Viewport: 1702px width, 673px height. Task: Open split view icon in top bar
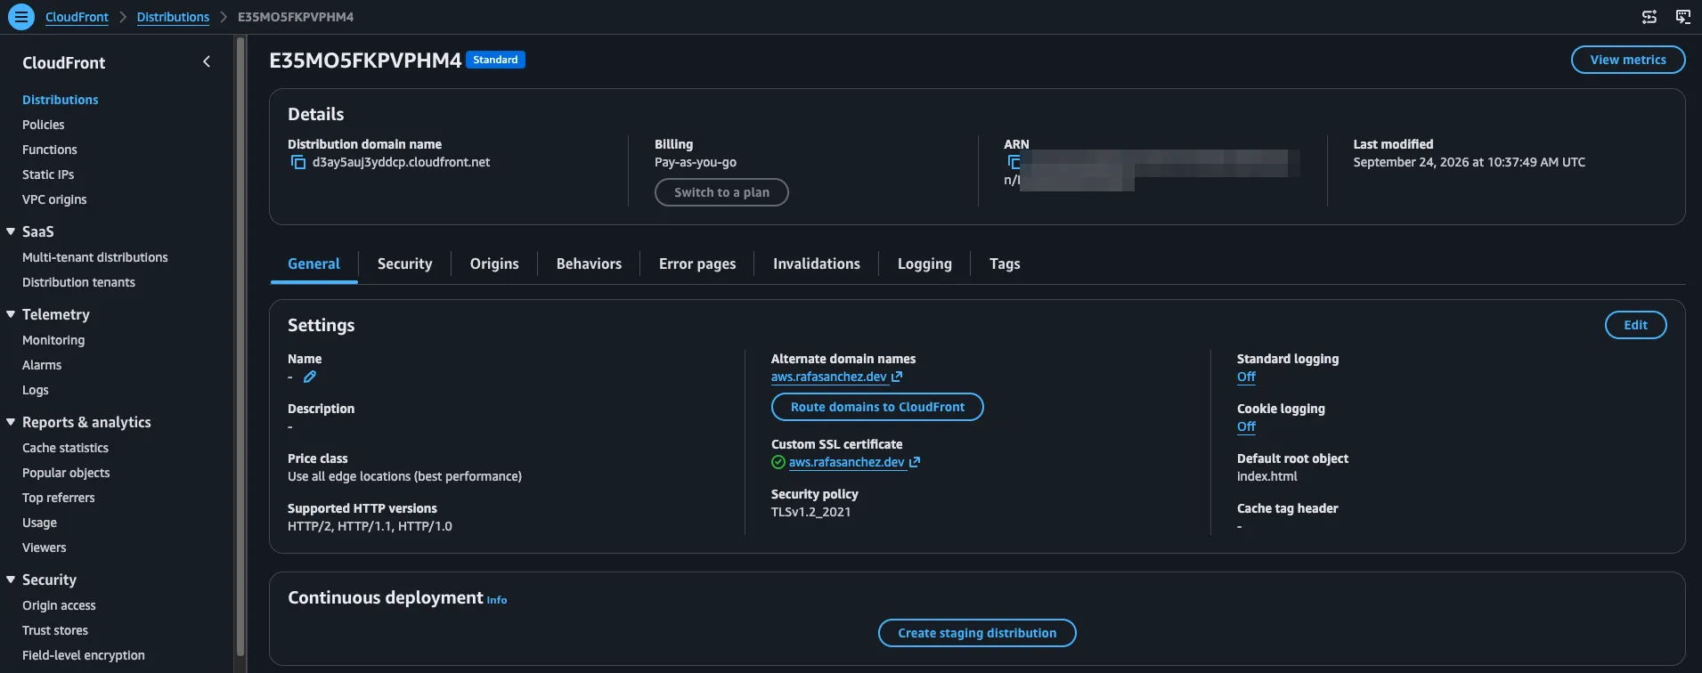(x=1649, y=17)
